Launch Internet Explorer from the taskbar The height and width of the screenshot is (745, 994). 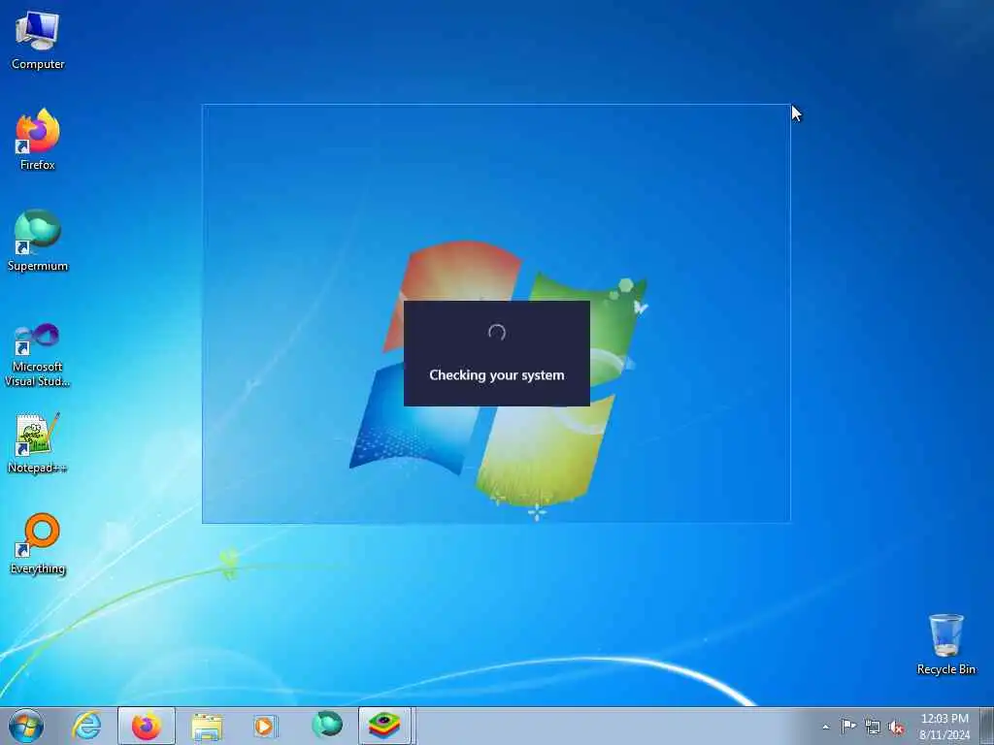tap(86, 726)
